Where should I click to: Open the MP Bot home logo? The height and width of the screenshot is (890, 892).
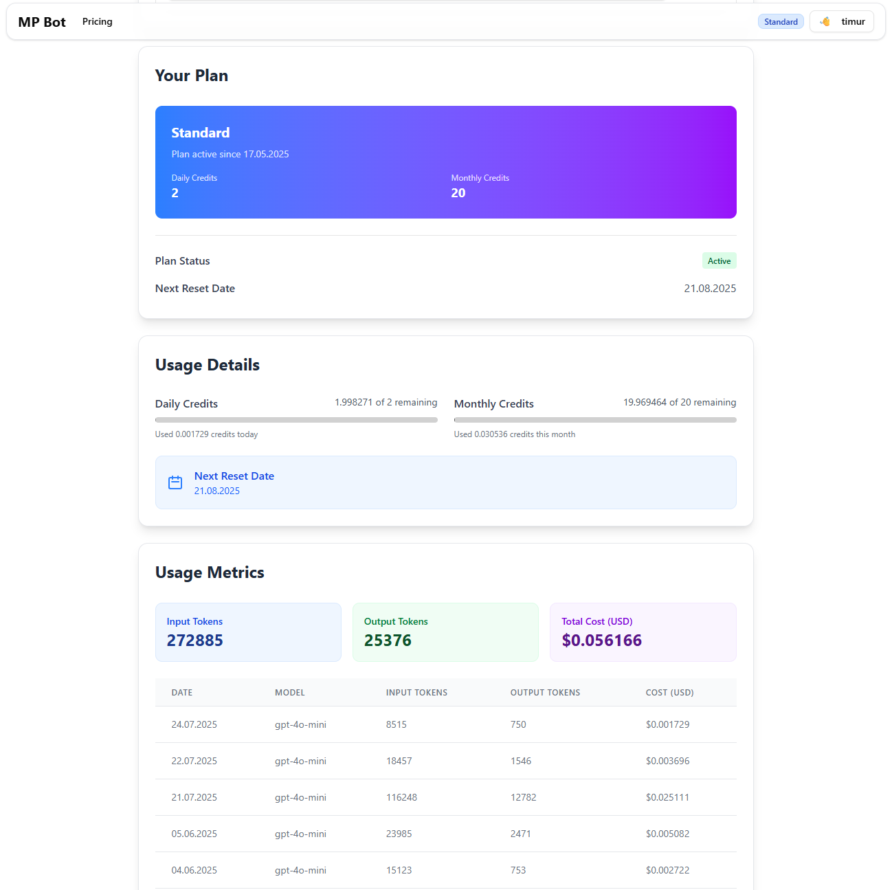coord(42,22)
